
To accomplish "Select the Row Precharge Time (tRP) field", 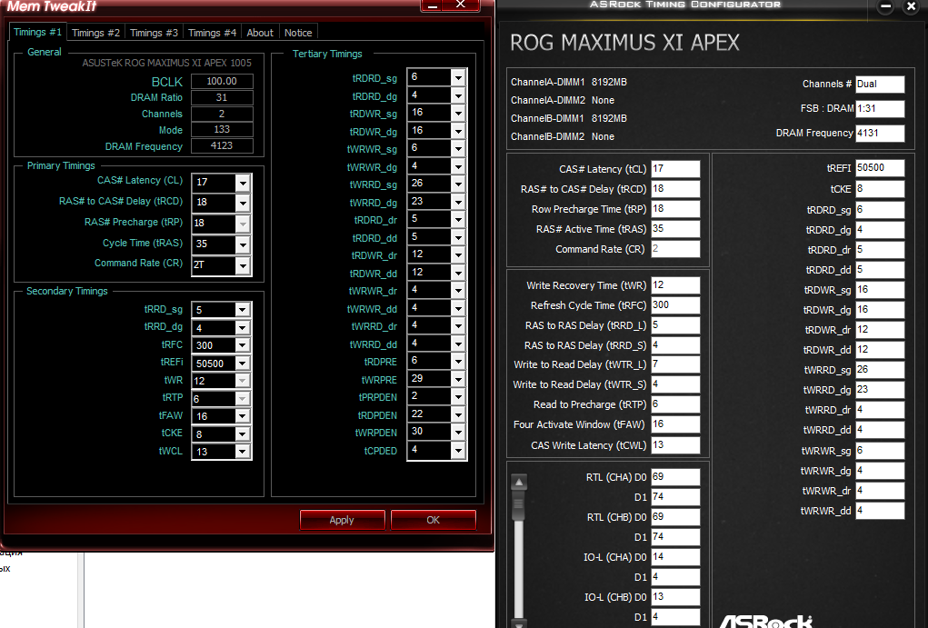I will click(675, 209).
